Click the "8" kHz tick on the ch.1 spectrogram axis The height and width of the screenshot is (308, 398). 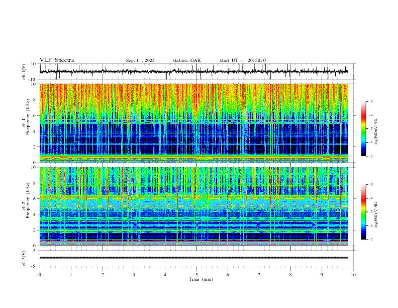(x=35, y=100)
